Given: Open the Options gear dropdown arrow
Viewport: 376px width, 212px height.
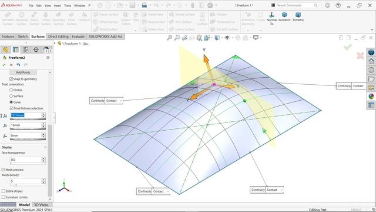Looking at the screenshot, I should pyautogui.click(x=216, y=5).
